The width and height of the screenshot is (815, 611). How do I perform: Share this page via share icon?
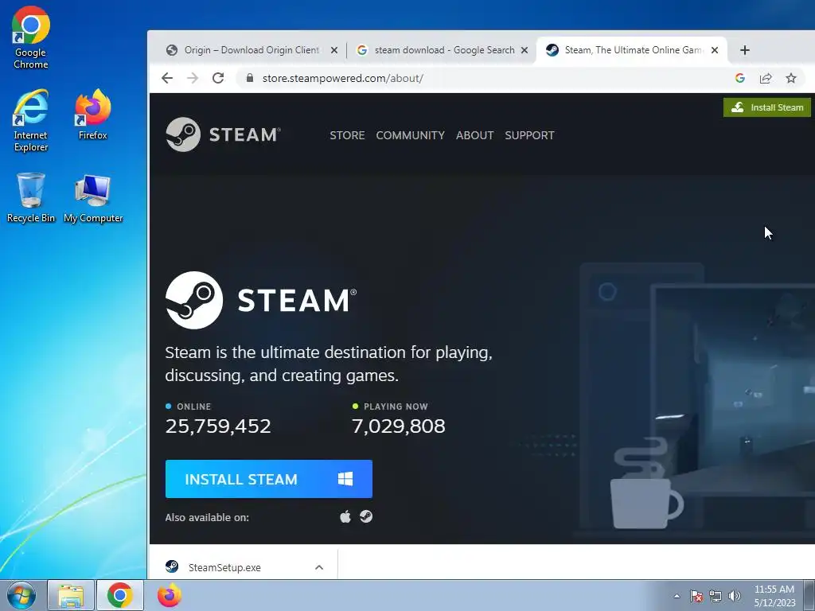coord(766,78)
